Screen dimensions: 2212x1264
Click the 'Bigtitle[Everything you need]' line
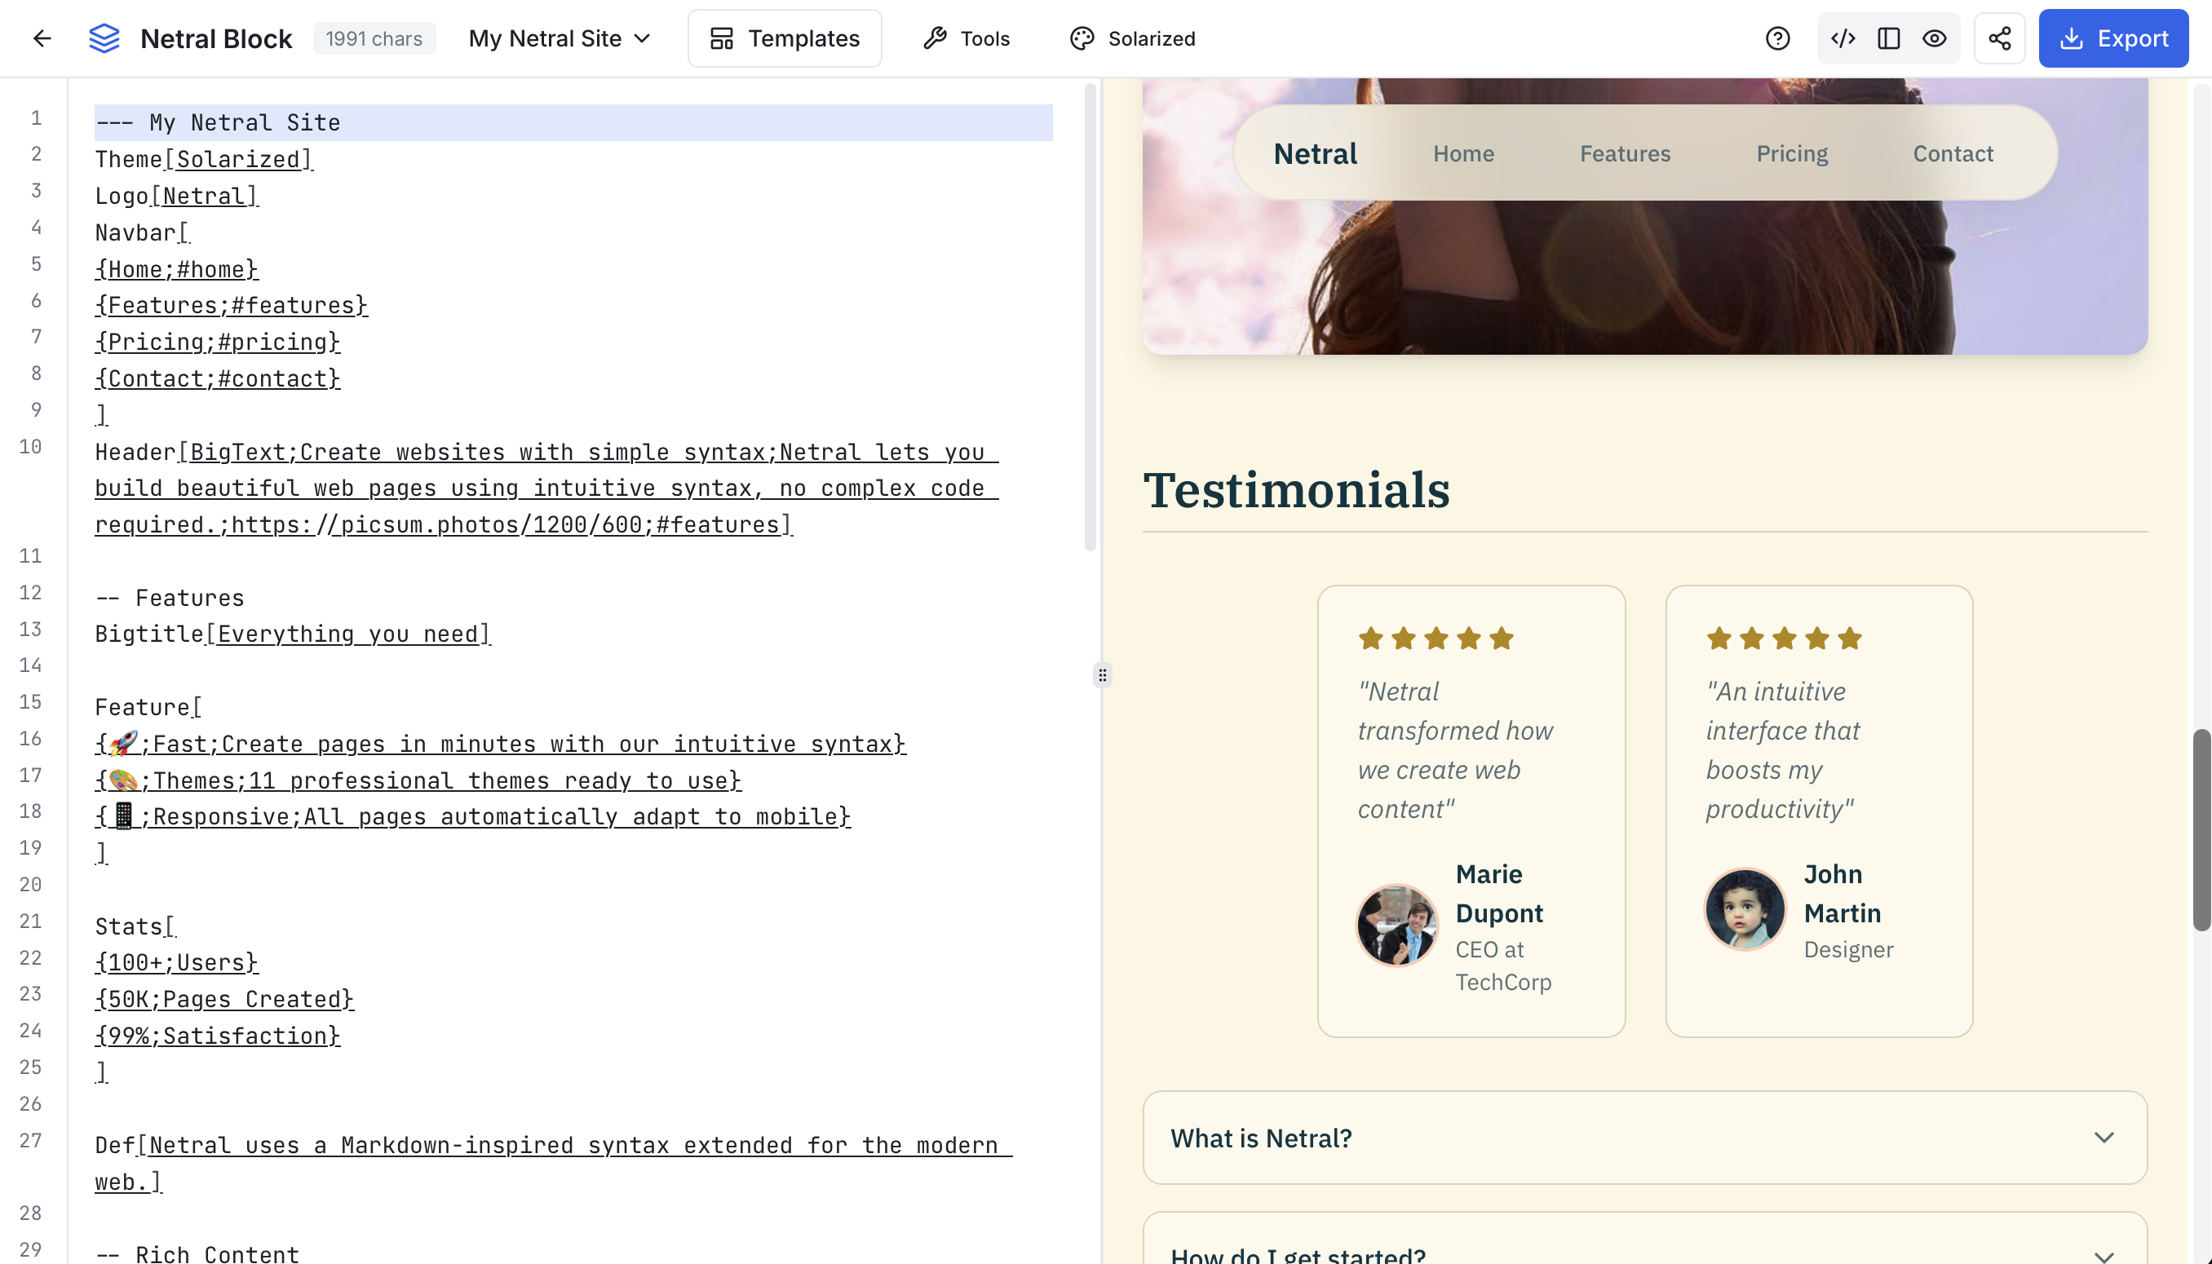(x=293, y=634)
